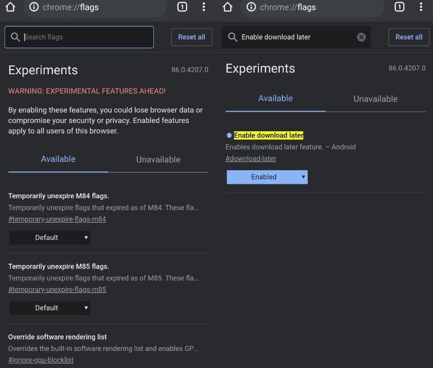Open the three-dot menu in left browser
The image size is (433, 368).
coord(204,7)
